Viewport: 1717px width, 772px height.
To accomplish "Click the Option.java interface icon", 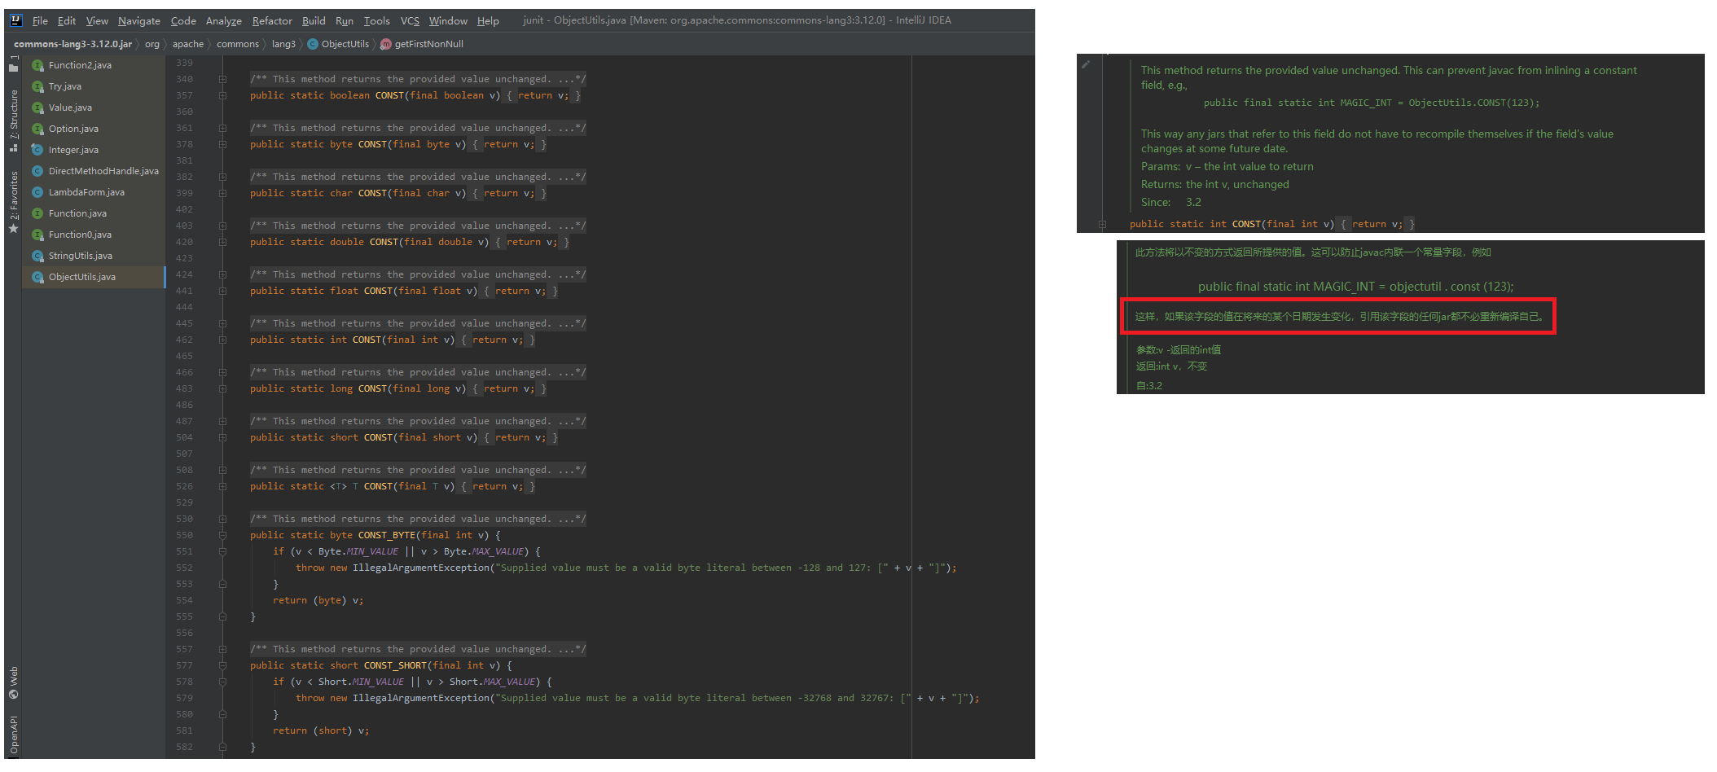I will pyautogui.click(x=37, y=129).
